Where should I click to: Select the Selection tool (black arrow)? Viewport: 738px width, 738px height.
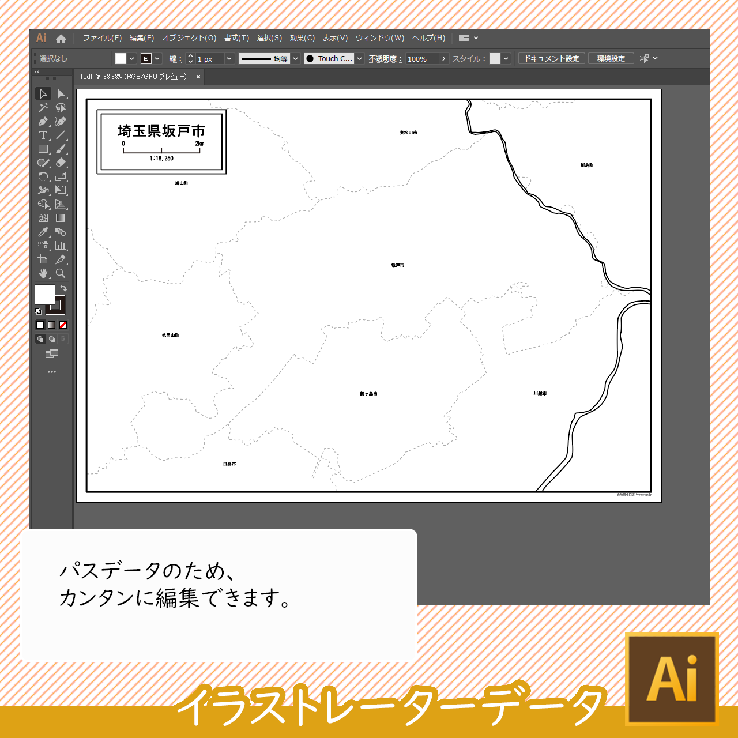pos(43,93)
